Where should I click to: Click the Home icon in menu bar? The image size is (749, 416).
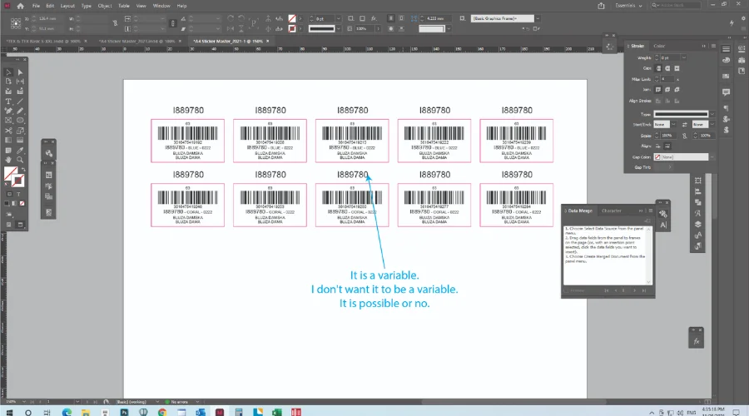(x=20, y=6)
